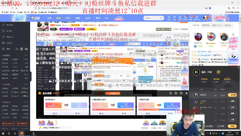Open the watch history clock icon
The width and height of the screenshot is (241, 136).
point(169,18)
